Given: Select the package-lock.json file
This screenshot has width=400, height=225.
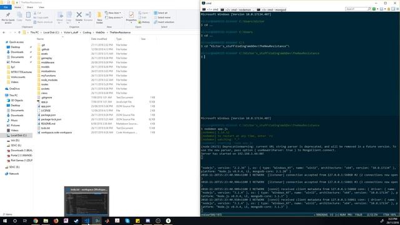Looking at the screenshot, I should point(51,119).
